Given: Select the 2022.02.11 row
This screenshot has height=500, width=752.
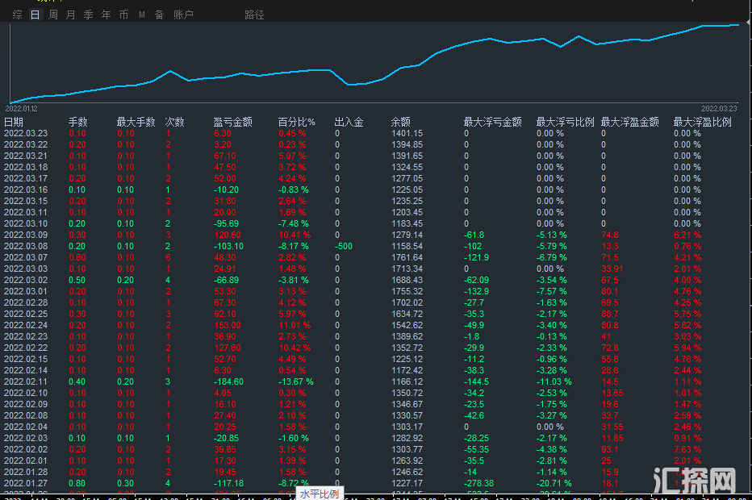Looking at the screenshot, I should 26,382.
